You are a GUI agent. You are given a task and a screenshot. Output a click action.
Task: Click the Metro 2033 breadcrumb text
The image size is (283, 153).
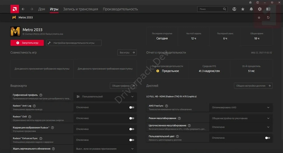[26, 17]
